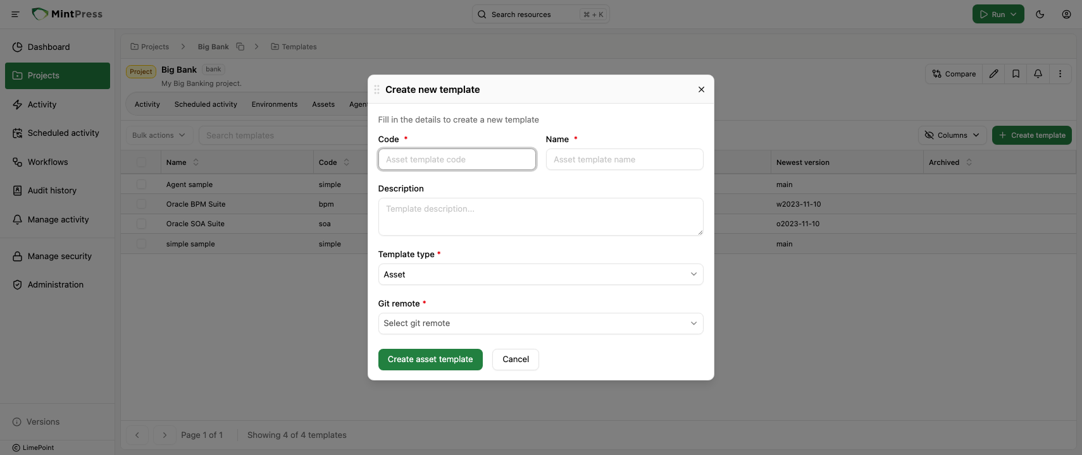1082x455 pixels.
Task: Open Activity in sidebar
Action: (58, 104)
